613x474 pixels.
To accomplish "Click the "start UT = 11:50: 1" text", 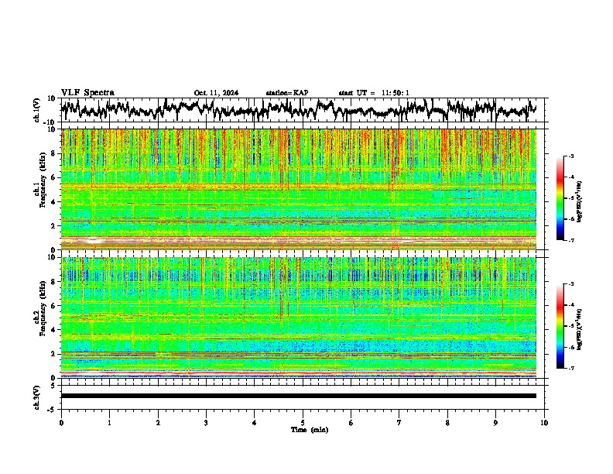I will (374, 93).
